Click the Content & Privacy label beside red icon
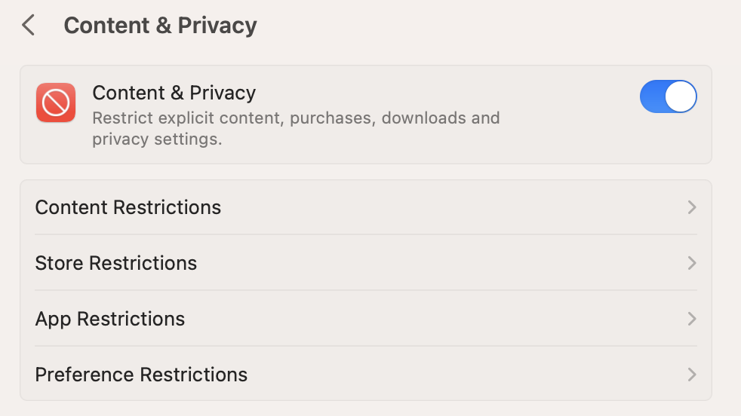Image resolution: width=741 pixels, height=416 pixels. pos(174,93)
